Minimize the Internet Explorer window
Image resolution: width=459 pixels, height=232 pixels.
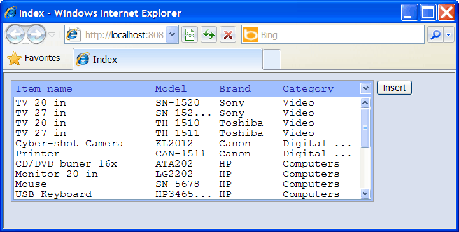point(409,13)
